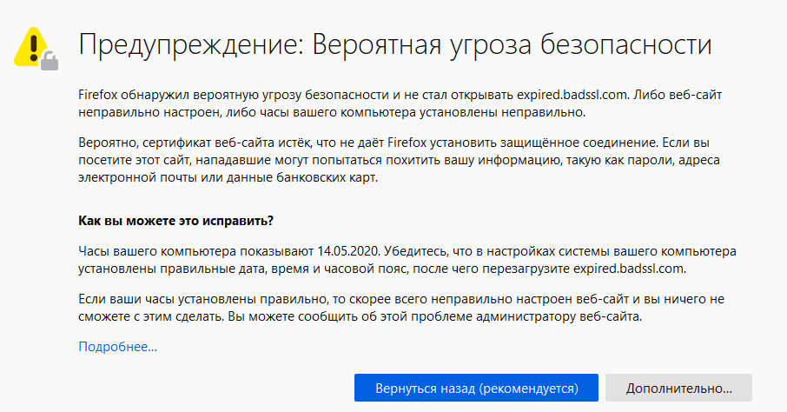Click "Вероятная угроза безопасности" in the heading
Image resolution: width=787 pixels, height=412 pixels.
[x=513, y=45]
